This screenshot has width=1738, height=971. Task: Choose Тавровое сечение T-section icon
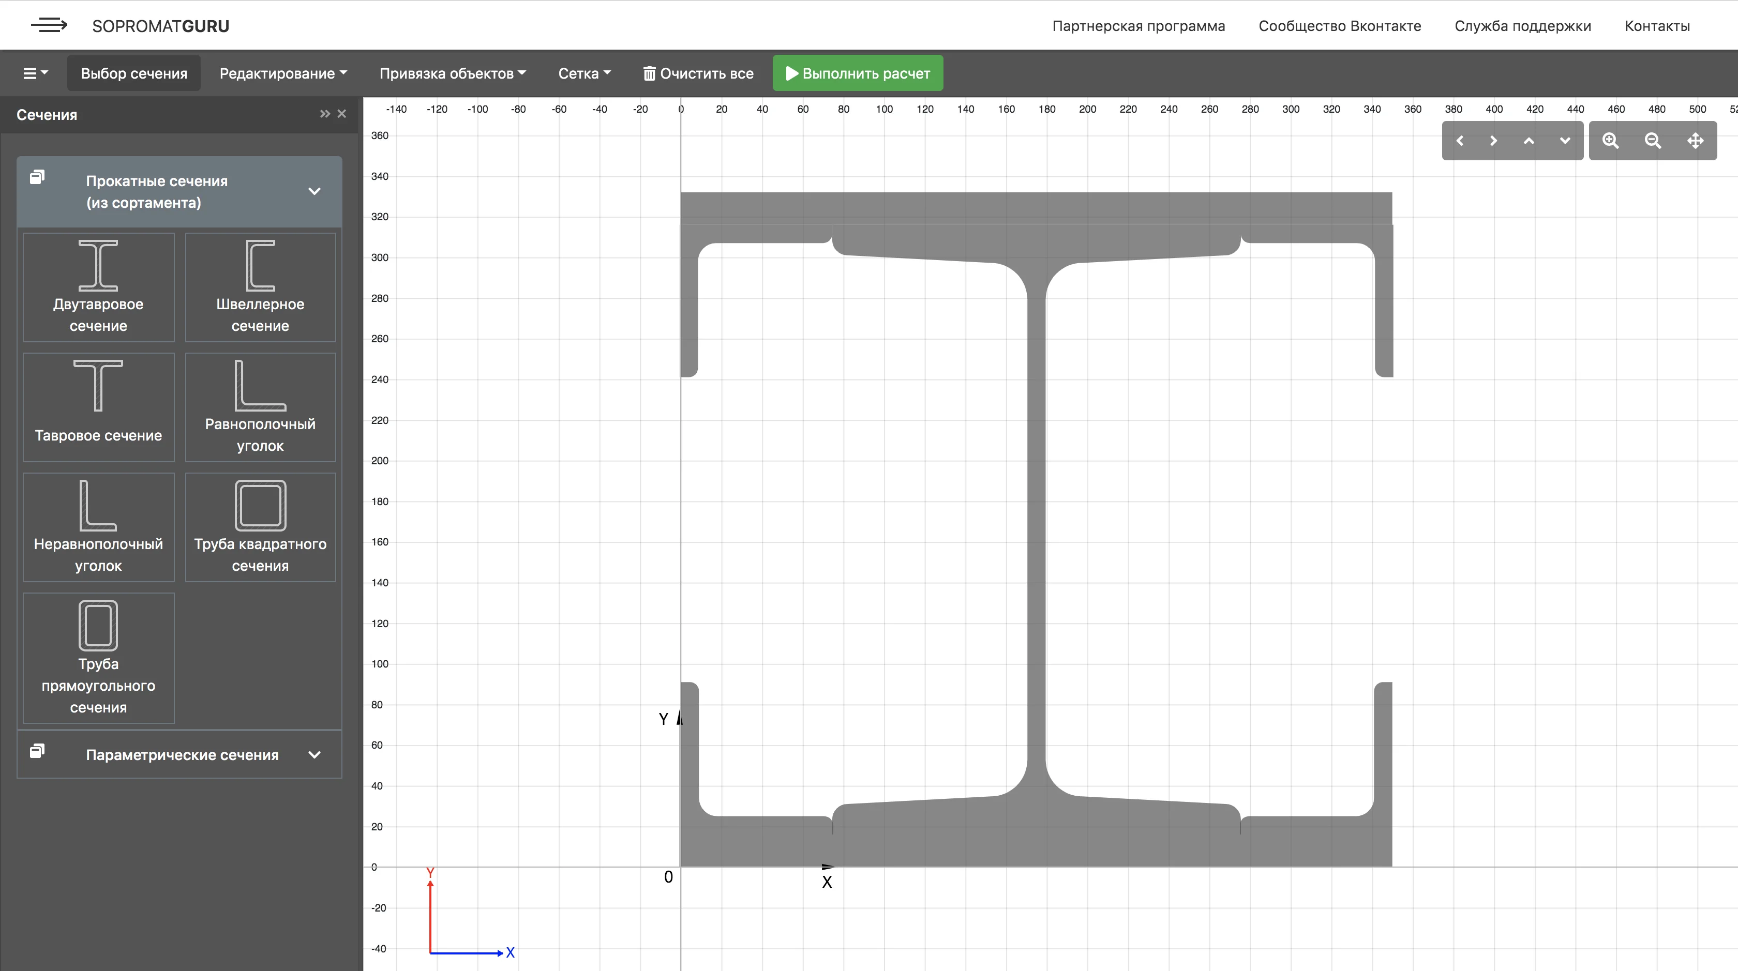point(98,407)
